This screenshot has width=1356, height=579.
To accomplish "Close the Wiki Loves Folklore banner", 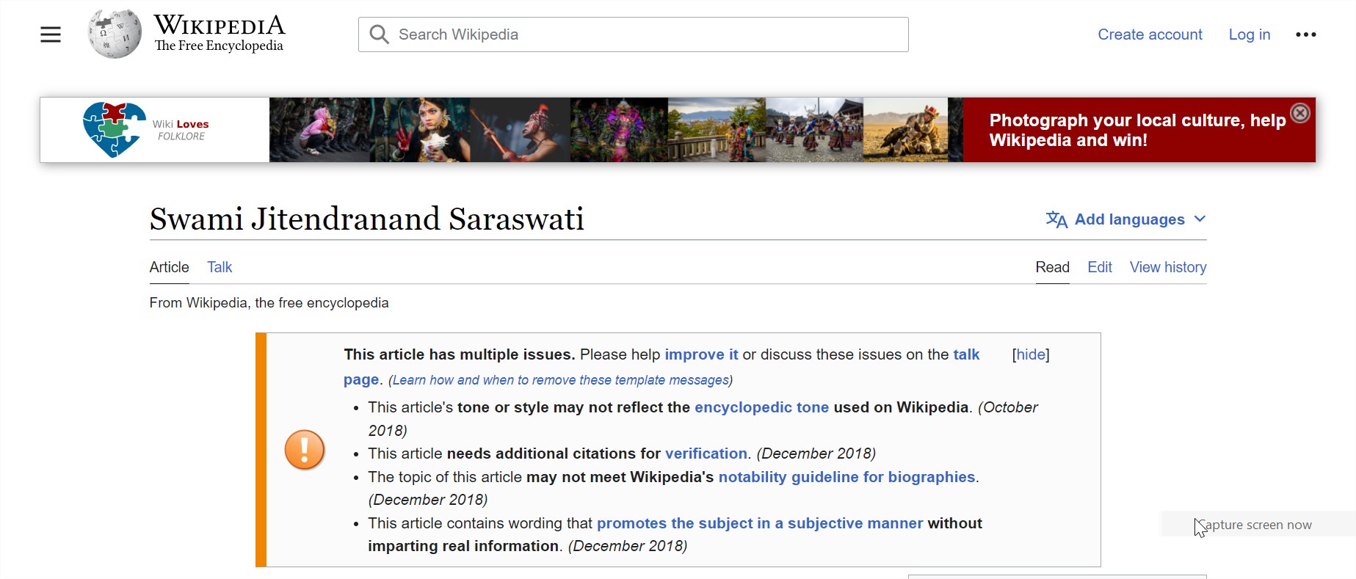I will click(x=1299, y=113).
